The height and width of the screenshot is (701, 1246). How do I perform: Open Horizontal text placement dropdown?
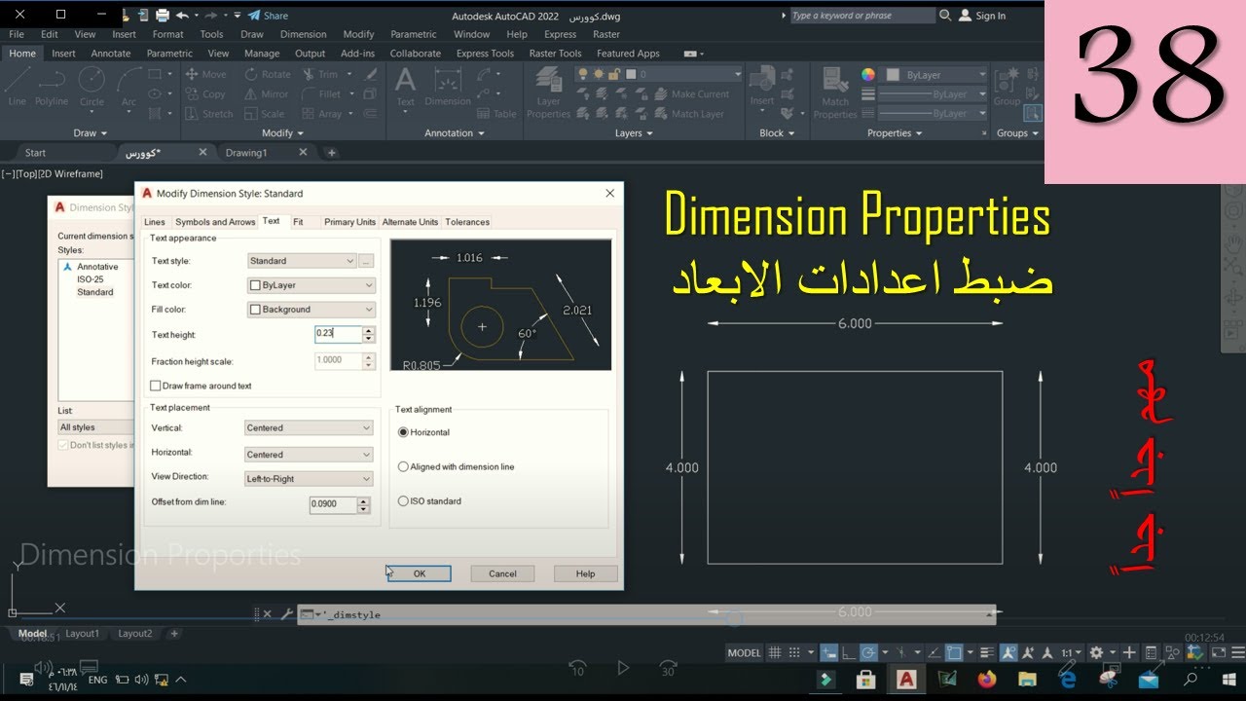click(x=309, y=455)
